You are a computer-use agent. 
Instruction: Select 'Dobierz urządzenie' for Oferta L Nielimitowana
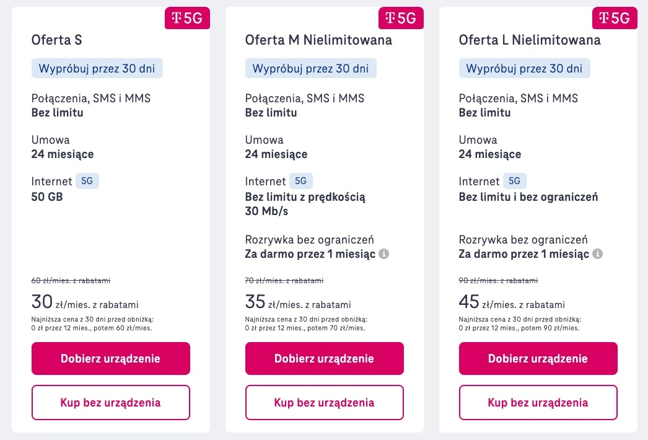[x=538, y=359]
